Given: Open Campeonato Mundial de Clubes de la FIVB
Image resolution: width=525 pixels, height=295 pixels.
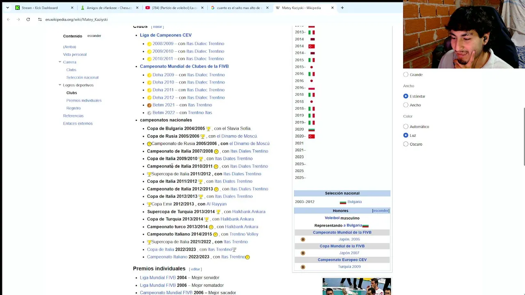Looking at the screenshot, I should [x=184, y=66].
